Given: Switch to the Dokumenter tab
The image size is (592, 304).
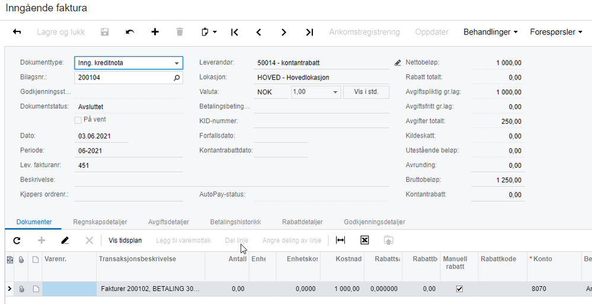Looking at the screenshot, I should pos(34,222).
